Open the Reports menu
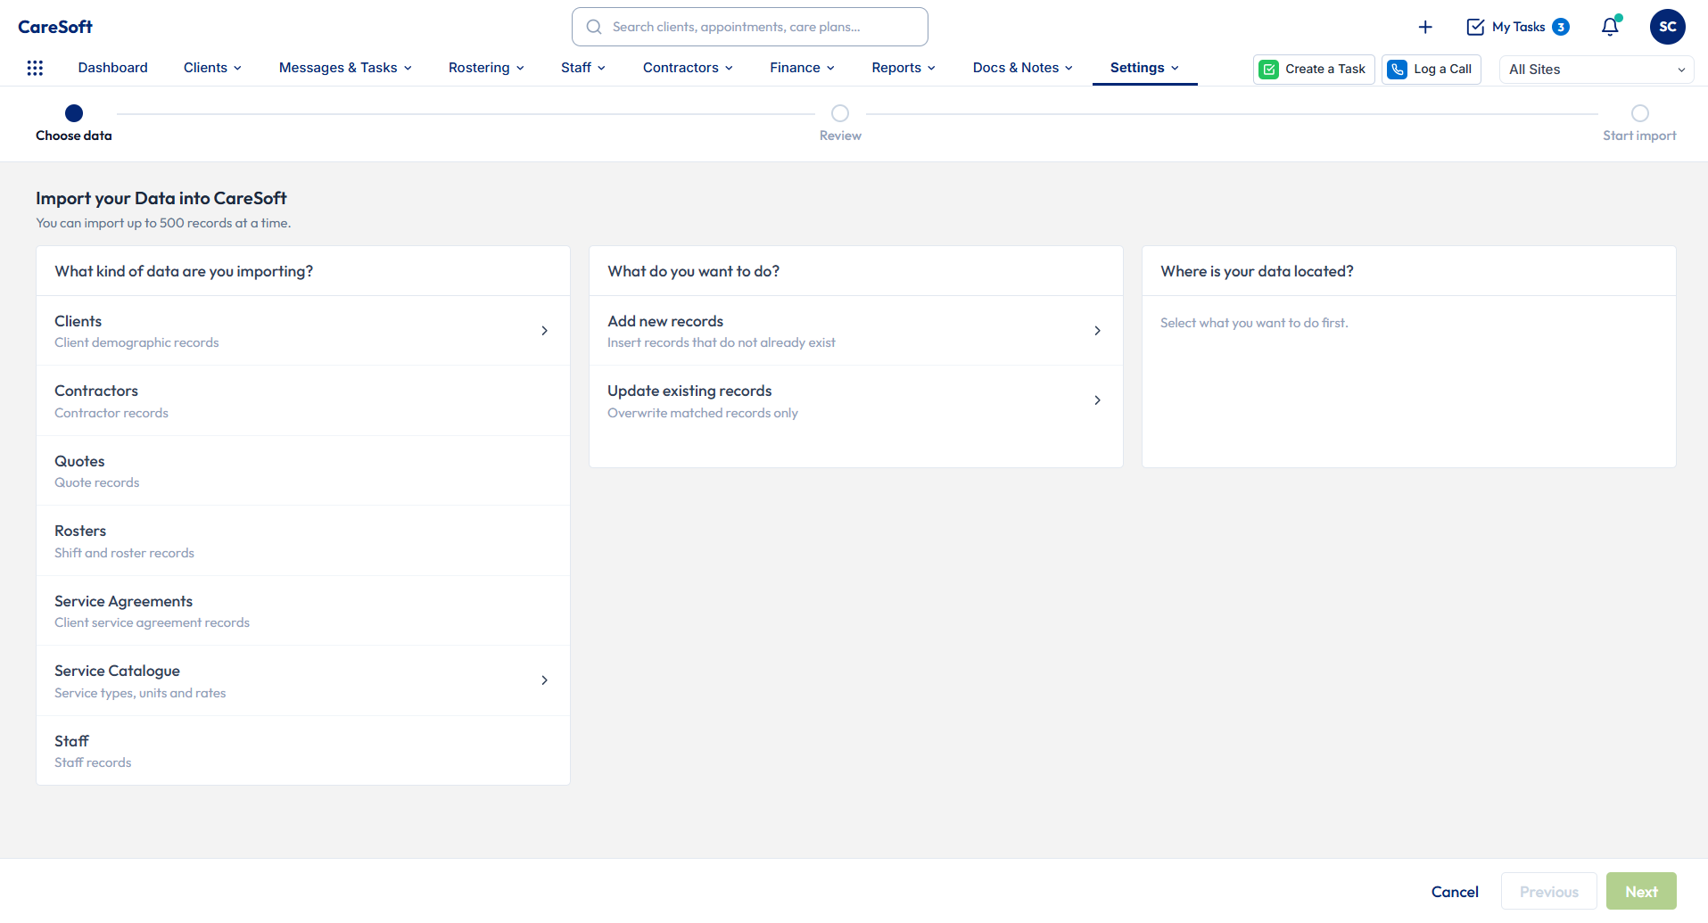 (904, 68)
